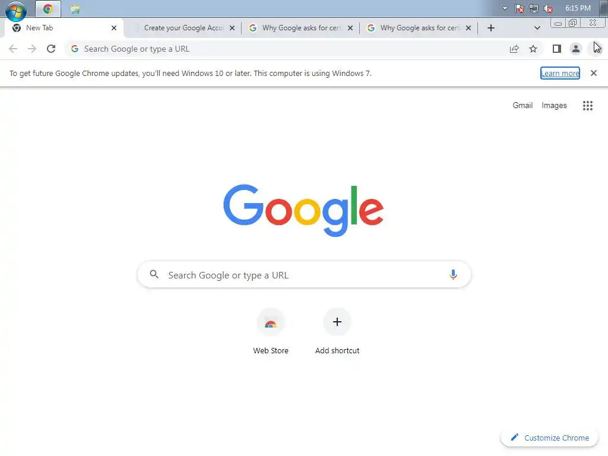Click Customize Chrome button
The width and height of the screenshot is (608, 456).
pos(549,438)
